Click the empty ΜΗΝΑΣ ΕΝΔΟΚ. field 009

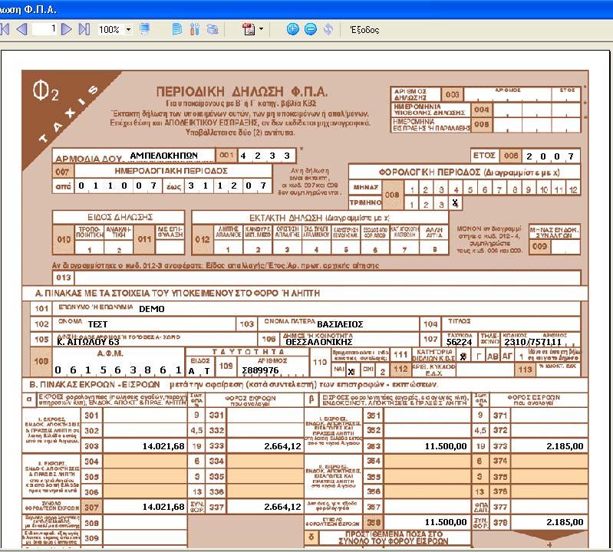click(x=565, y=247)
